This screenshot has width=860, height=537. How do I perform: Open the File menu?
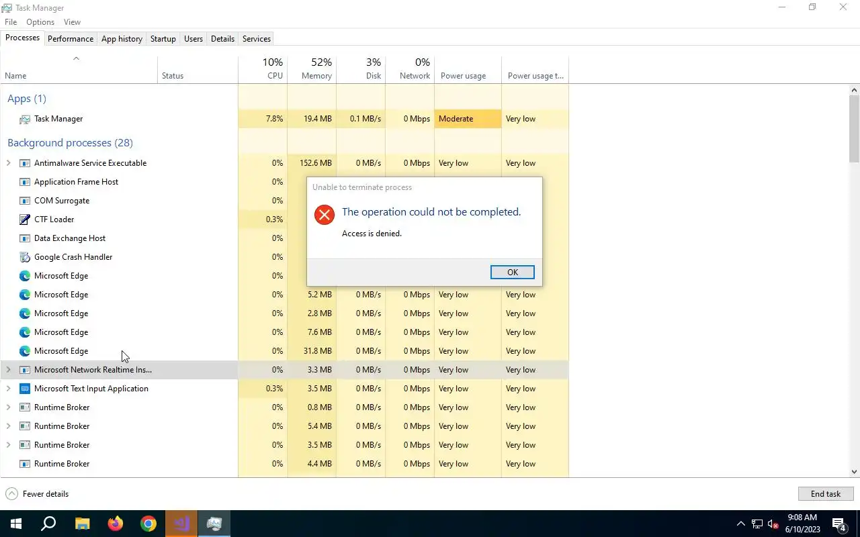(x=11, y=22)
